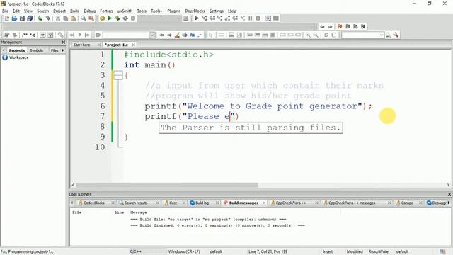Click the horizontal scrollbar in the editor
453x255 pixels.
pos(167,185)
